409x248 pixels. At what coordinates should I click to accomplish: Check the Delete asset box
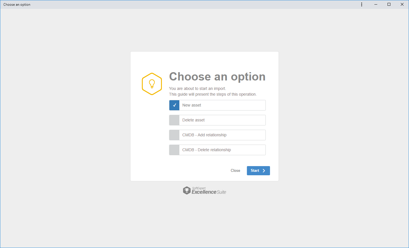[x=174, y=120]
